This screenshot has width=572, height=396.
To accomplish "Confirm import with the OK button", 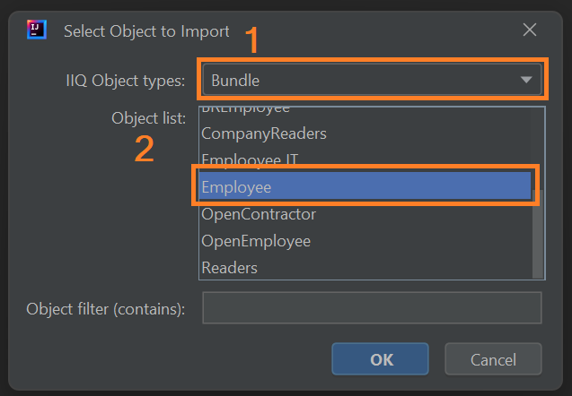I will point(380,359).
